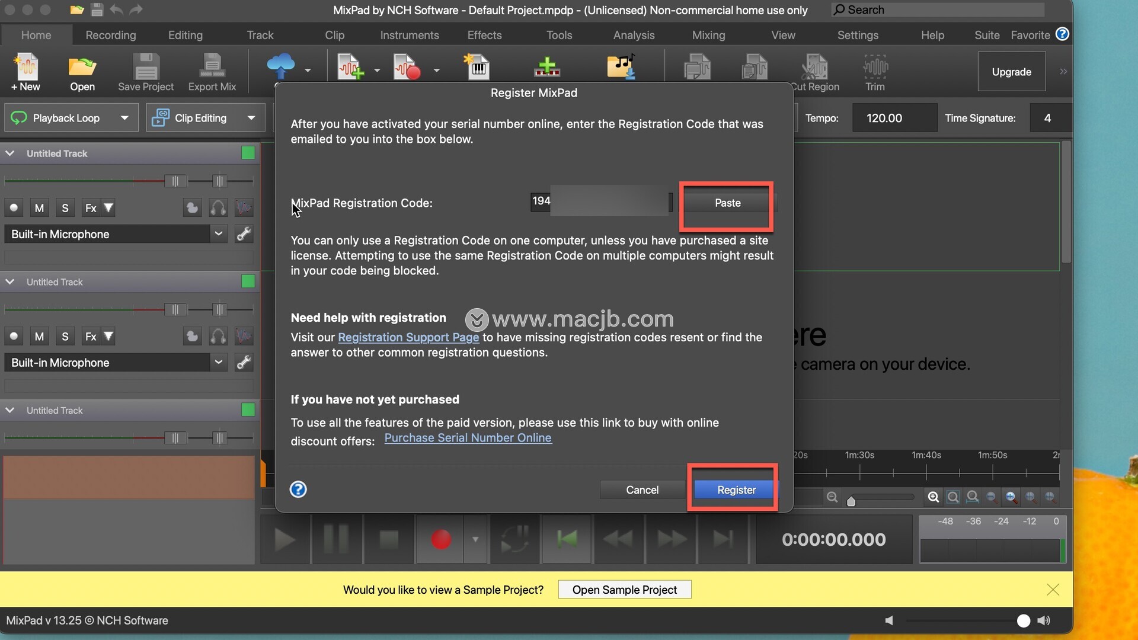
Task: Solo the second Untitled Track
Action: click(65, 337)
